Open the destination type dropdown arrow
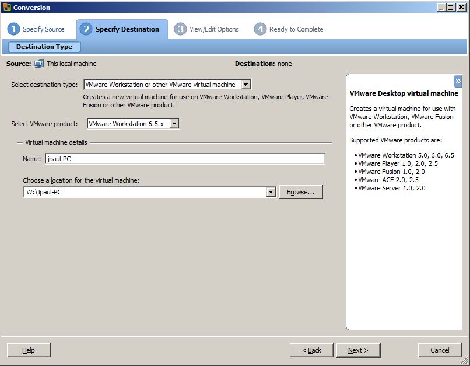Viewport: 470px width, 366px height. [x=246, y=85]
